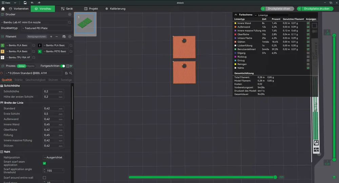The image size is (339, 183).
Task: Click the green horizontal move slider handle
Action: click(x=275, y=177)
